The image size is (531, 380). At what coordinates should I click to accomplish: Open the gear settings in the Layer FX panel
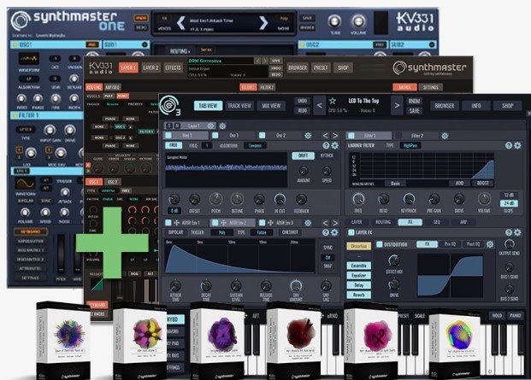517,232
